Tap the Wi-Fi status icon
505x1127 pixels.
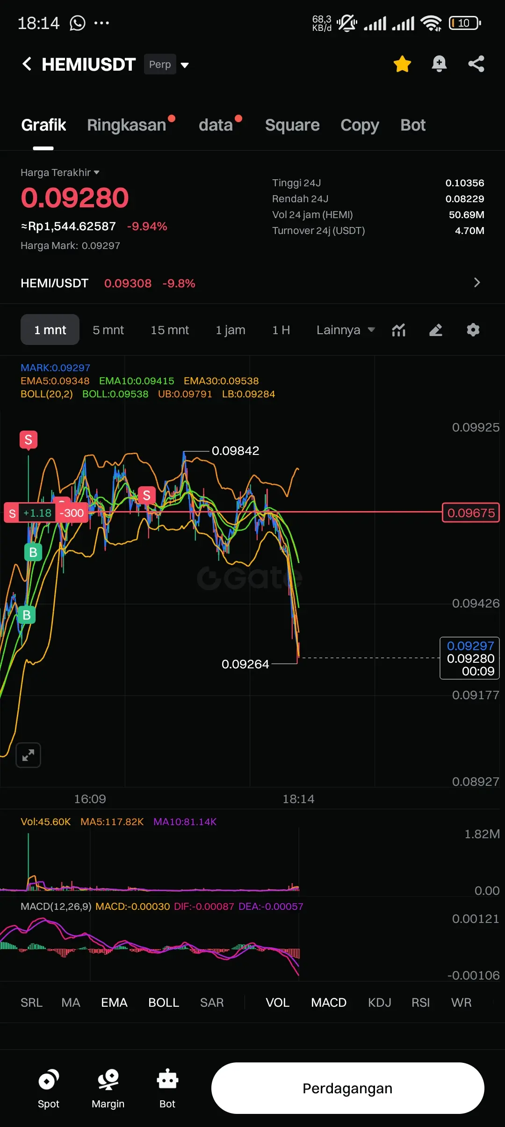(x=431, y=23)
